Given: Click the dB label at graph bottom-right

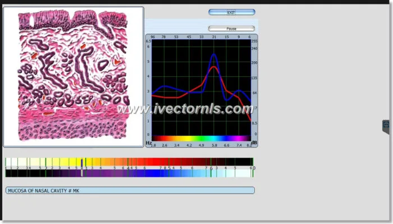Looking at the screenshot, I should (x=254, y=143).
